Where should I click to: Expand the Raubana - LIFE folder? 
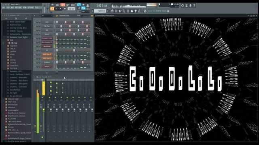(14, 71)
